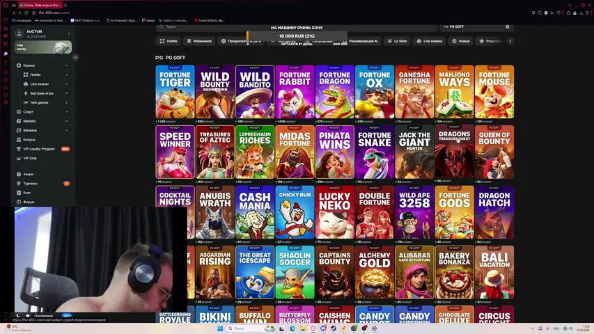Expand the Быстрые игры submenu chevron
The width and height of the screenshot is (594, 334).
67,93
